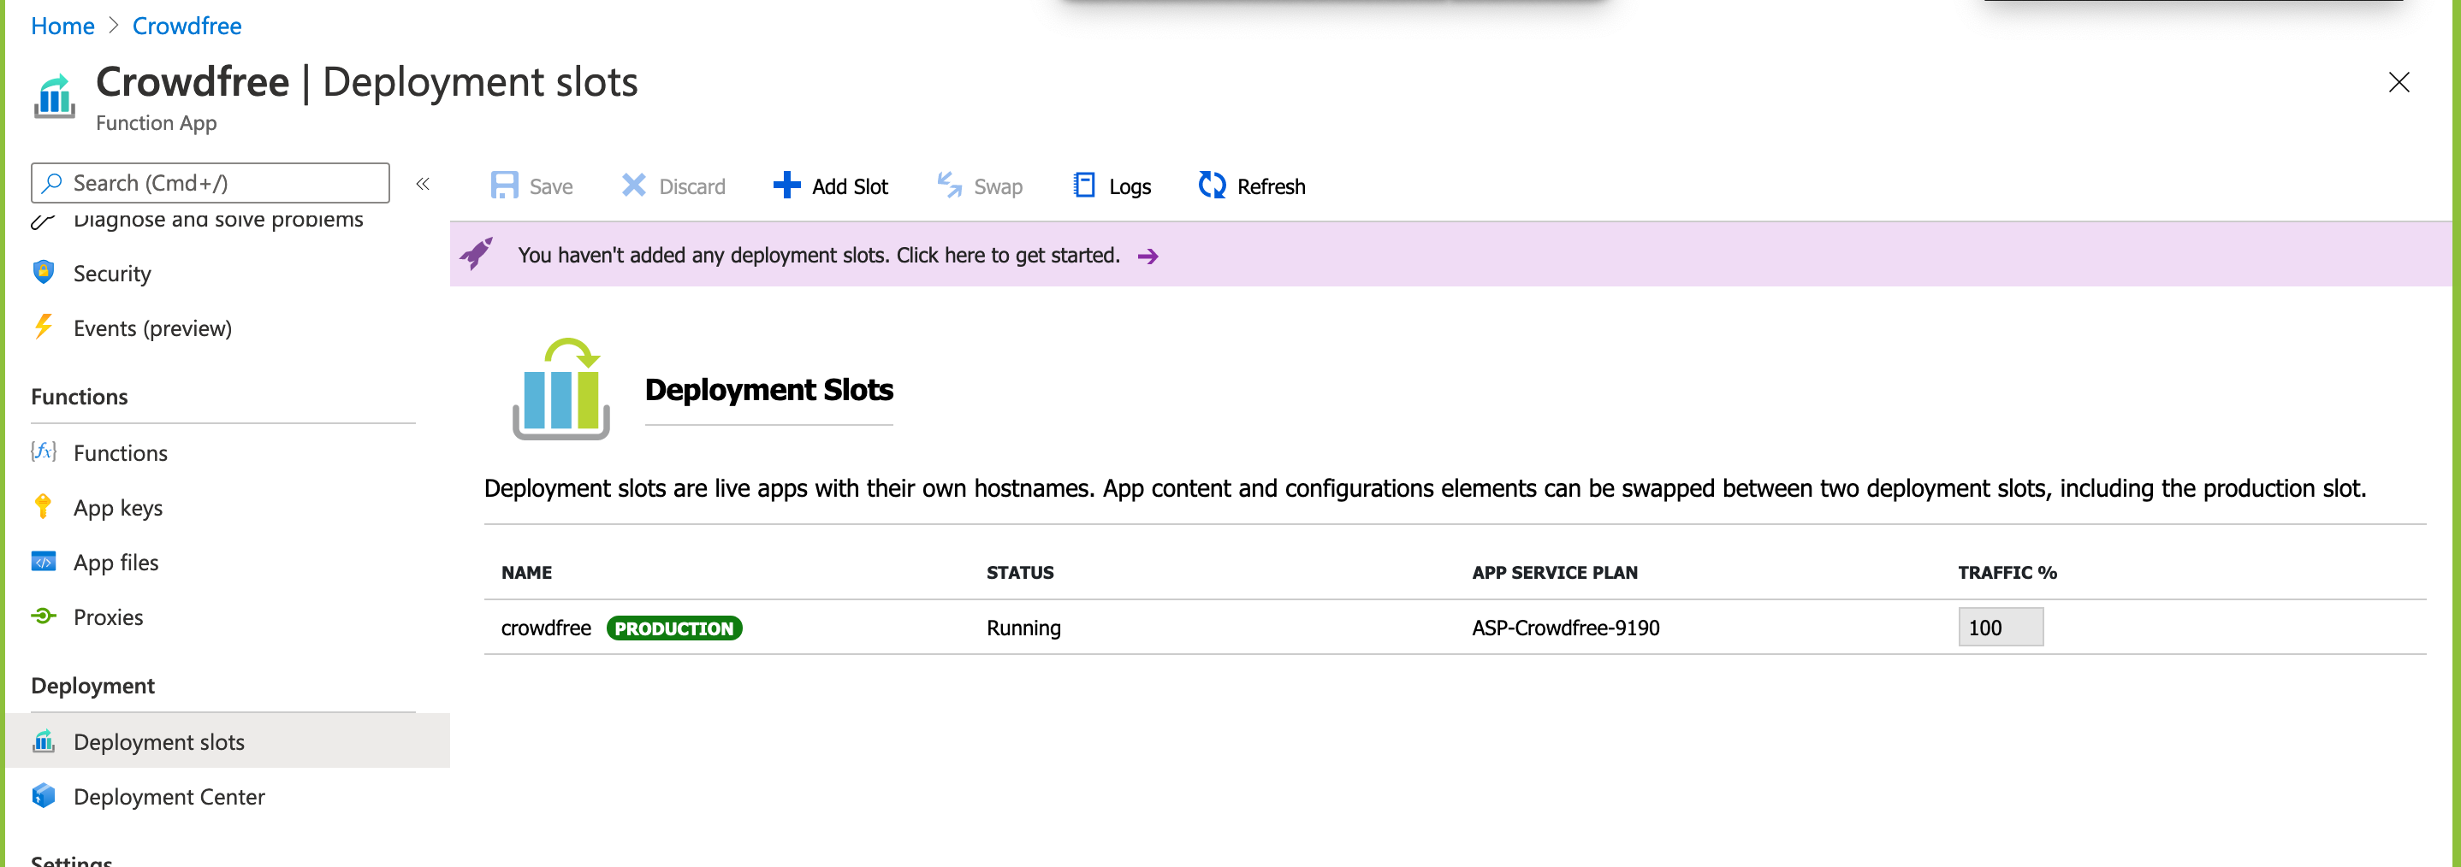Click the NAME column header
2461x867 pixels.
[526, 572]
